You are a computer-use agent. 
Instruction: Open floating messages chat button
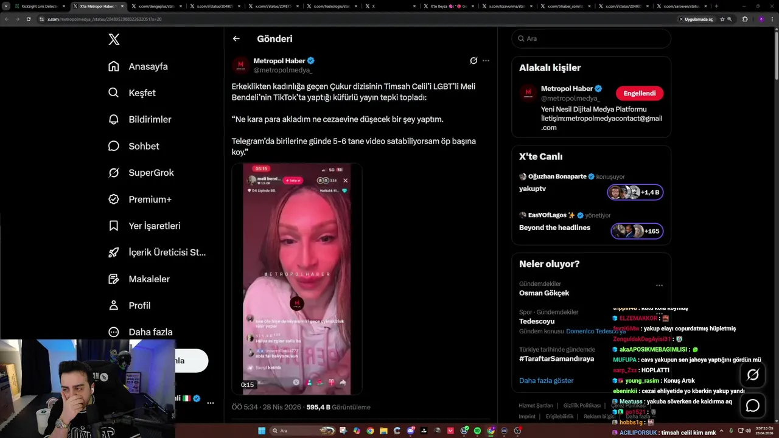pos(753,406)
